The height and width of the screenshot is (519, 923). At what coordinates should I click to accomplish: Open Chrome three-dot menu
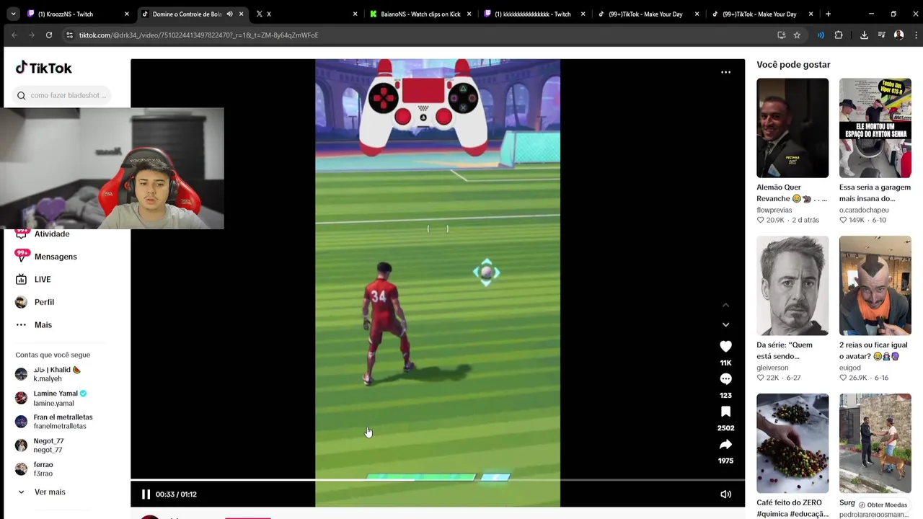pos(916,35)
